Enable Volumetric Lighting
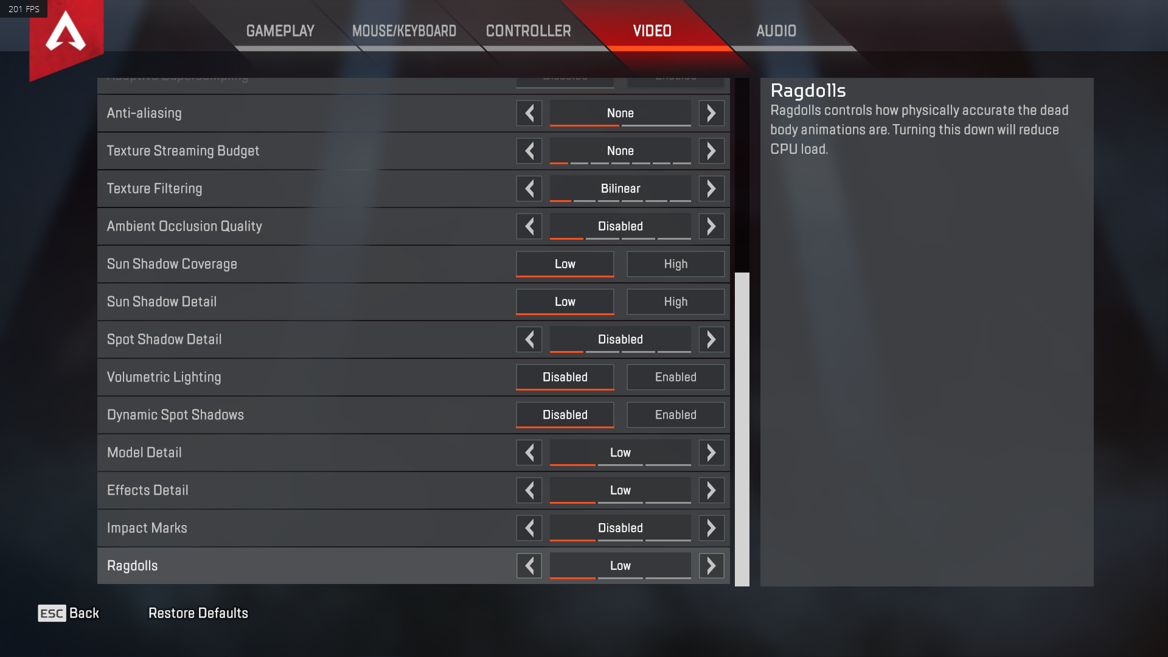The height and width of the screenshot is (657, 1168). [676, 377]
